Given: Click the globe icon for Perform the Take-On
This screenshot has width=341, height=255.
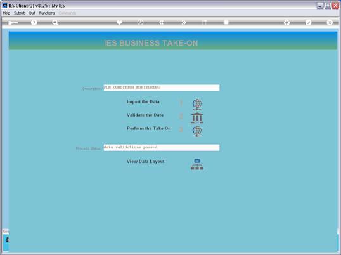Looking at the screenshot, I should pyautogui.click(x=197, y=131).
